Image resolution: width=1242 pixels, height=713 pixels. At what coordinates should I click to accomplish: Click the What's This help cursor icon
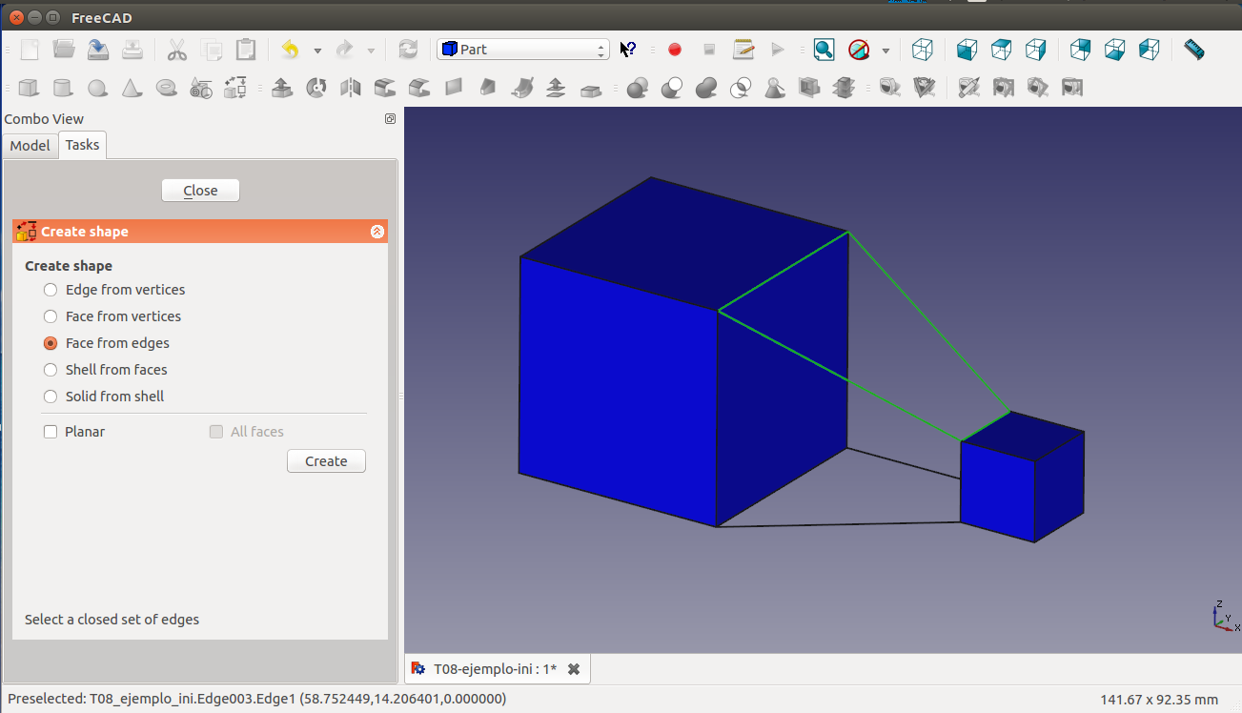tap(628, 50)
